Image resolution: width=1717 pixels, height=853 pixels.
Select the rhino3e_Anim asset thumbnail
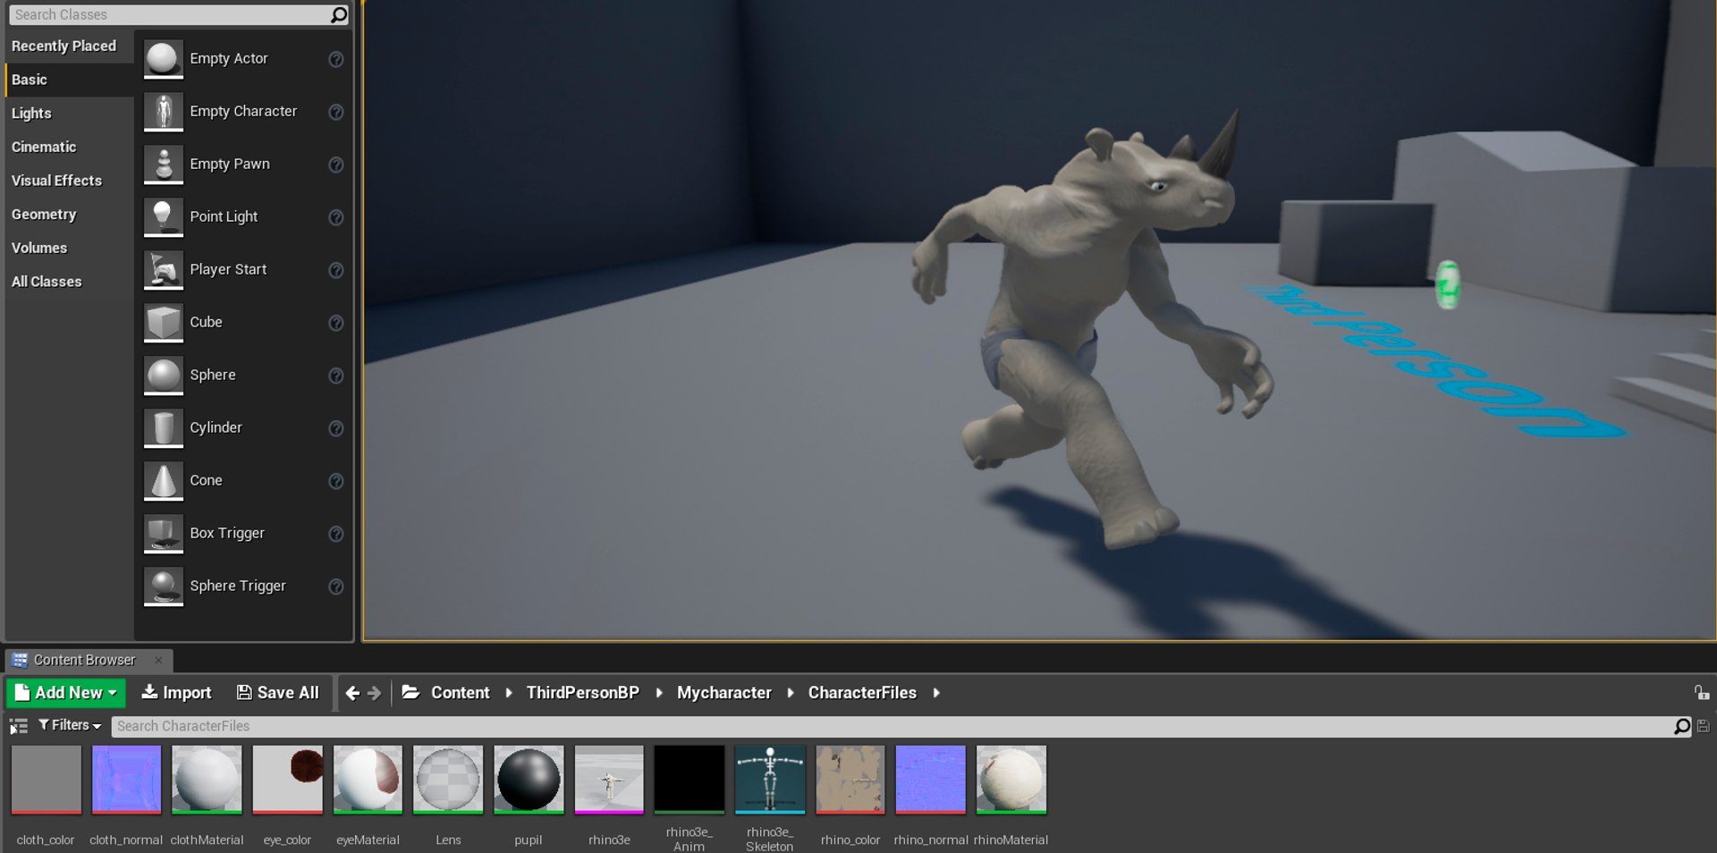pos(689,780)
